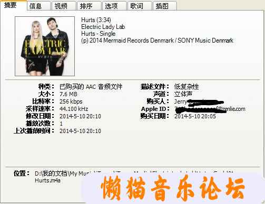Click the 懒猫音乐论坛 watermark logo
The image size is (265, 204).
click(x=173, y=188)
